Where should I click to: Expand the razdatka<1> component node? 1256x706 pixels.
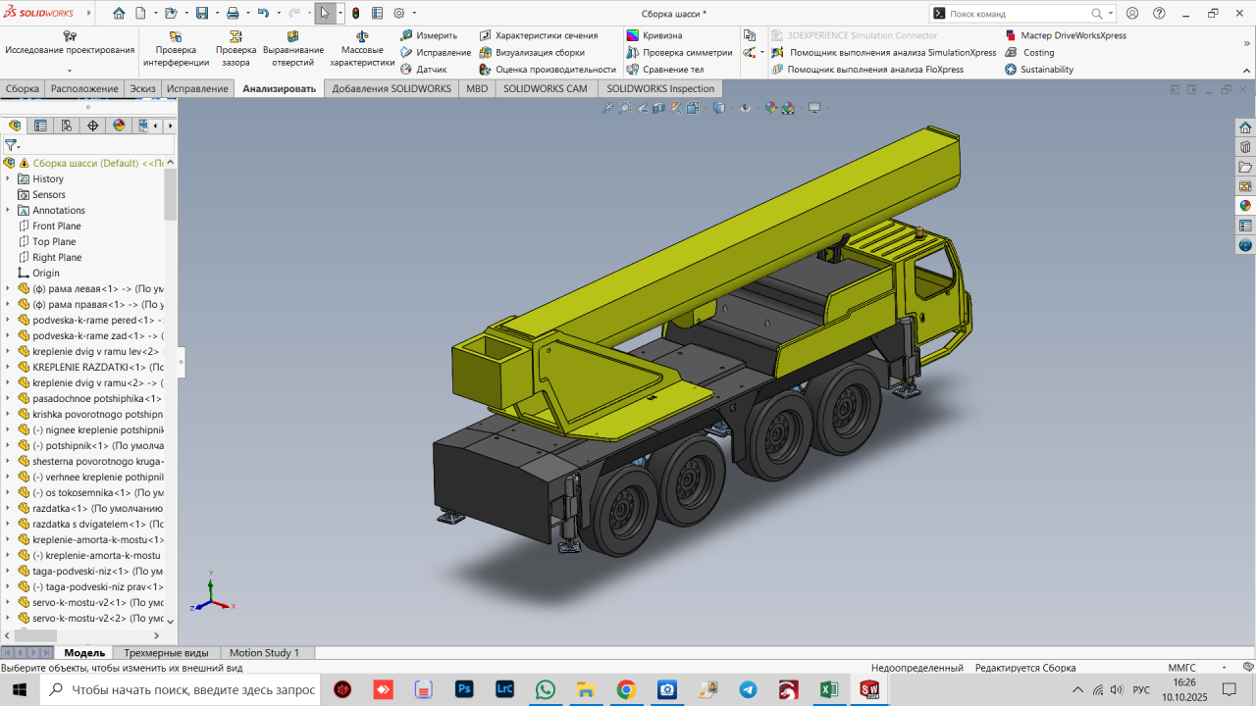pos(8,508)
